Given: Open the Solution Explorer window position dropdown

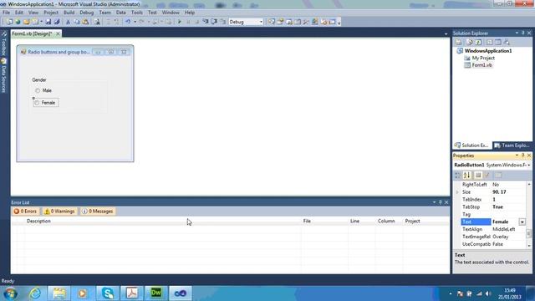Looking at the screenshot, I should (x=517, y=33).
